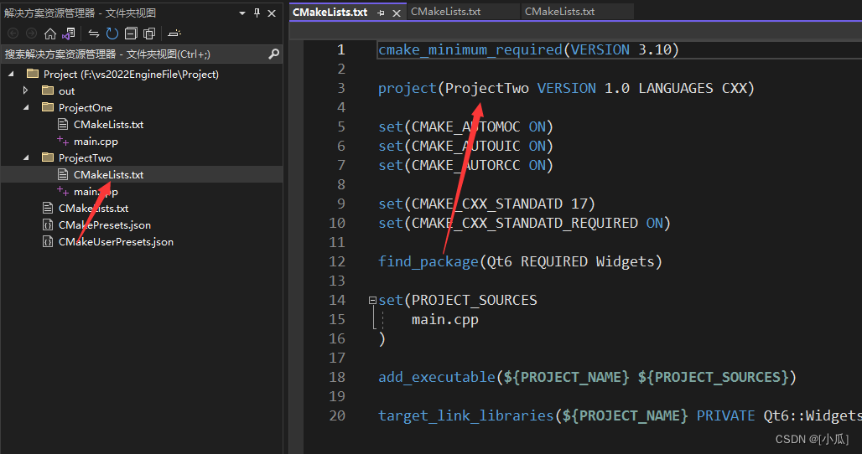The height and width of the screenshot is (454, 862).
Task: Open CMakeLists.txt under ProjectOne
Action: 108,125
